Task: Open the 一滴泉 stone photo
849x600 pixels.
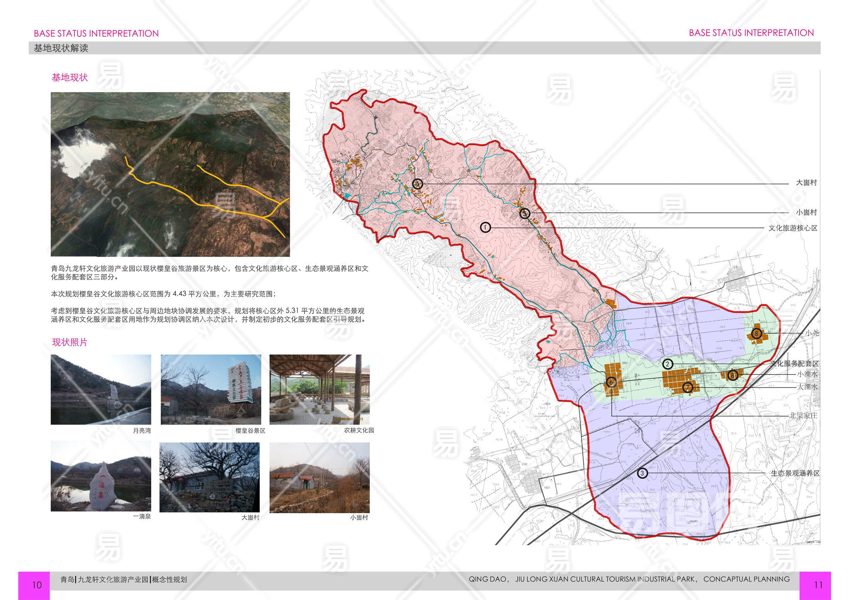Action: tap(101, 476)
